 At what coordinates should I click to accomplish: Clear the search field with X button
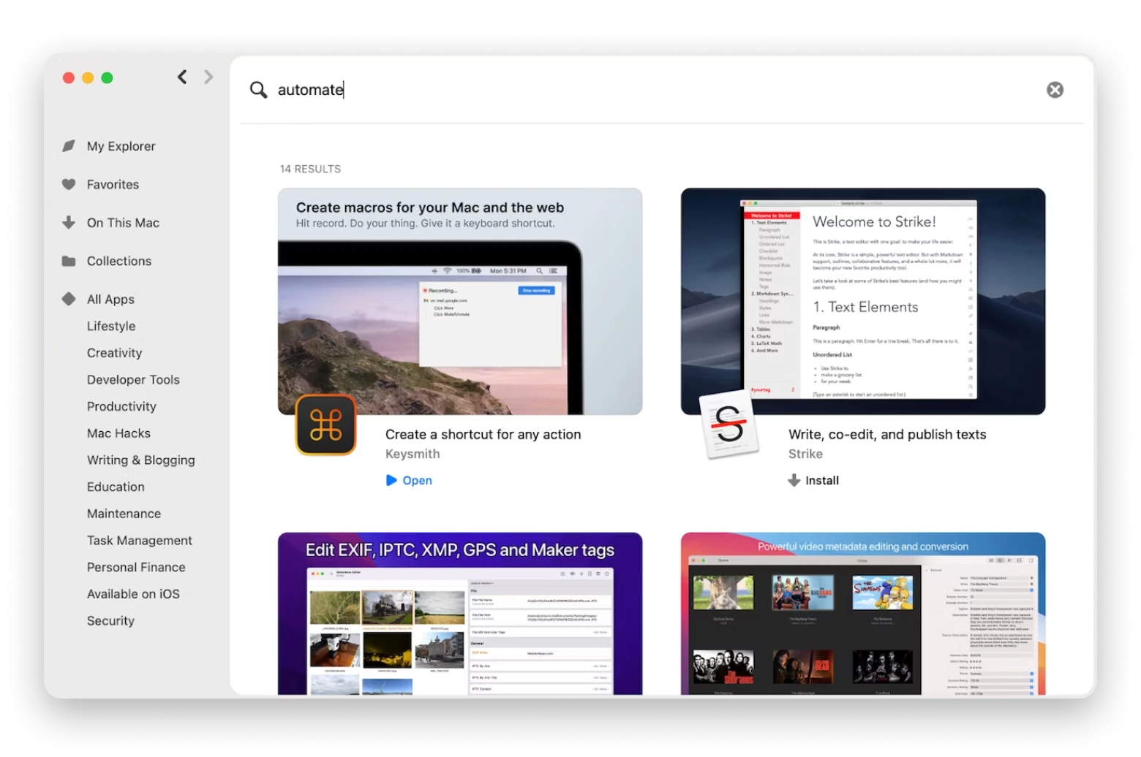pyautogui.click(x=1055, y=90)
